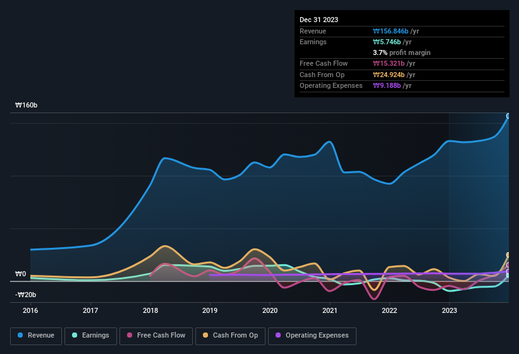The image size is (519, 354).
Task: Select the 2022 x-axis label
Action: [x=389, y=310]
